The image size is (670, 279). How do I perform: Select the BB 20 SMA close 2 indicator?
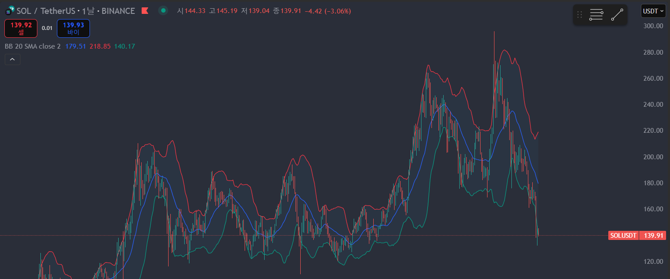[33, 46]
